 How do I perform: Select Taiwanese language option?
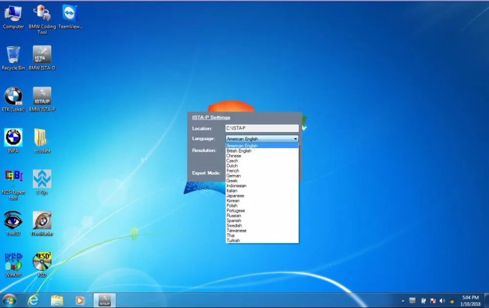pyautogui.click(x=262, y=230)
